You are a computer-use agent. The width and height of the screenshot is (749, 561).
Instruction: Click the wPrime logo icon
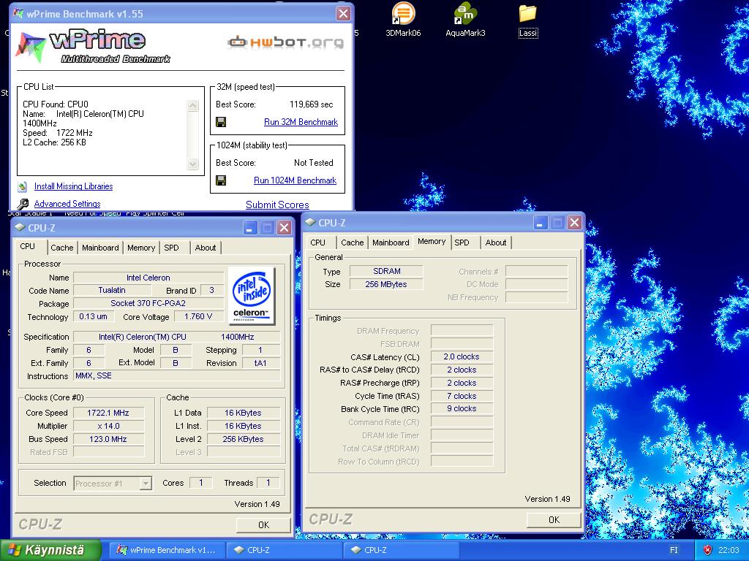tap(31, 47)
